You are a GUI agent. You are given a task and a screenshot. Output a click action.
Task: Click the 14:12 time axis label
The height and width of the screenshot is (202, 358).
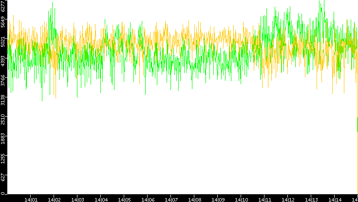(x=288, y=200)
